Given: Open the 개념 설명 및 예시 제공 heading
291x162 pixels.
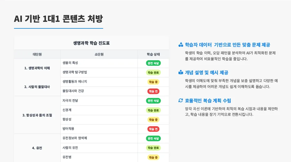Looking at the screenshot, I should coord(207,72).
